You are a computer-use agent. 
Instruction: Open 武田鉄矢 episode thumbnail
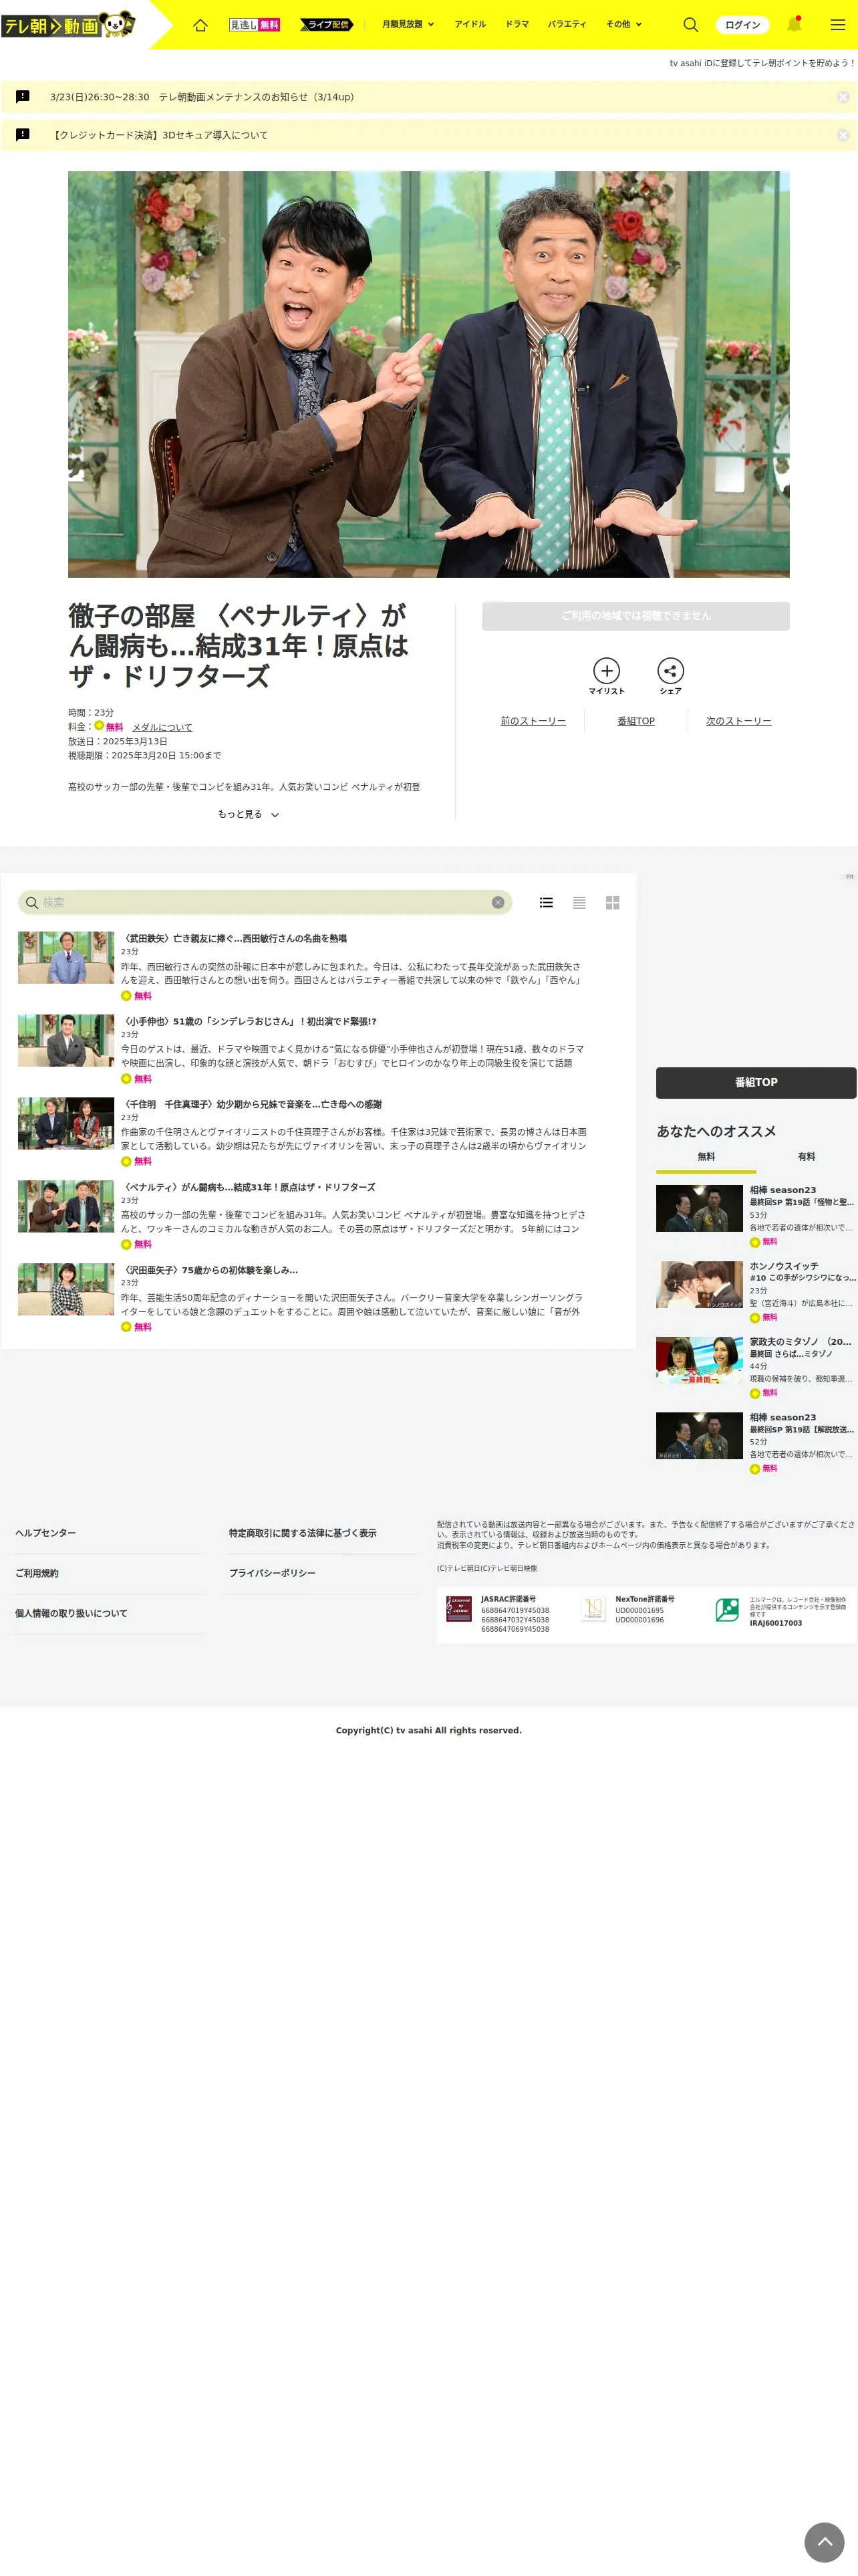coord(66,958)
